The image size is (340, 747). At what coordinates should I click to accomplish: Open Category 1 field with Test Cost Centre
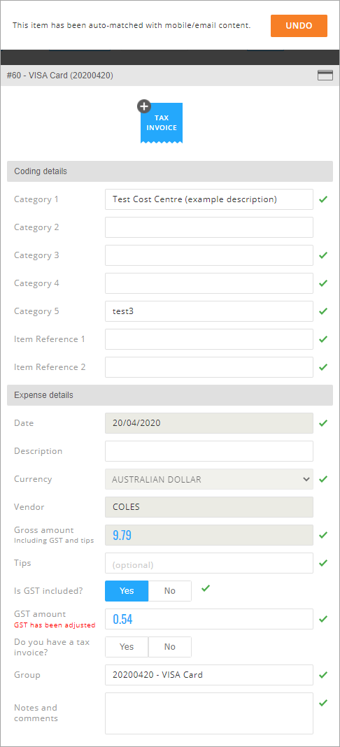[x=209, y=199]
